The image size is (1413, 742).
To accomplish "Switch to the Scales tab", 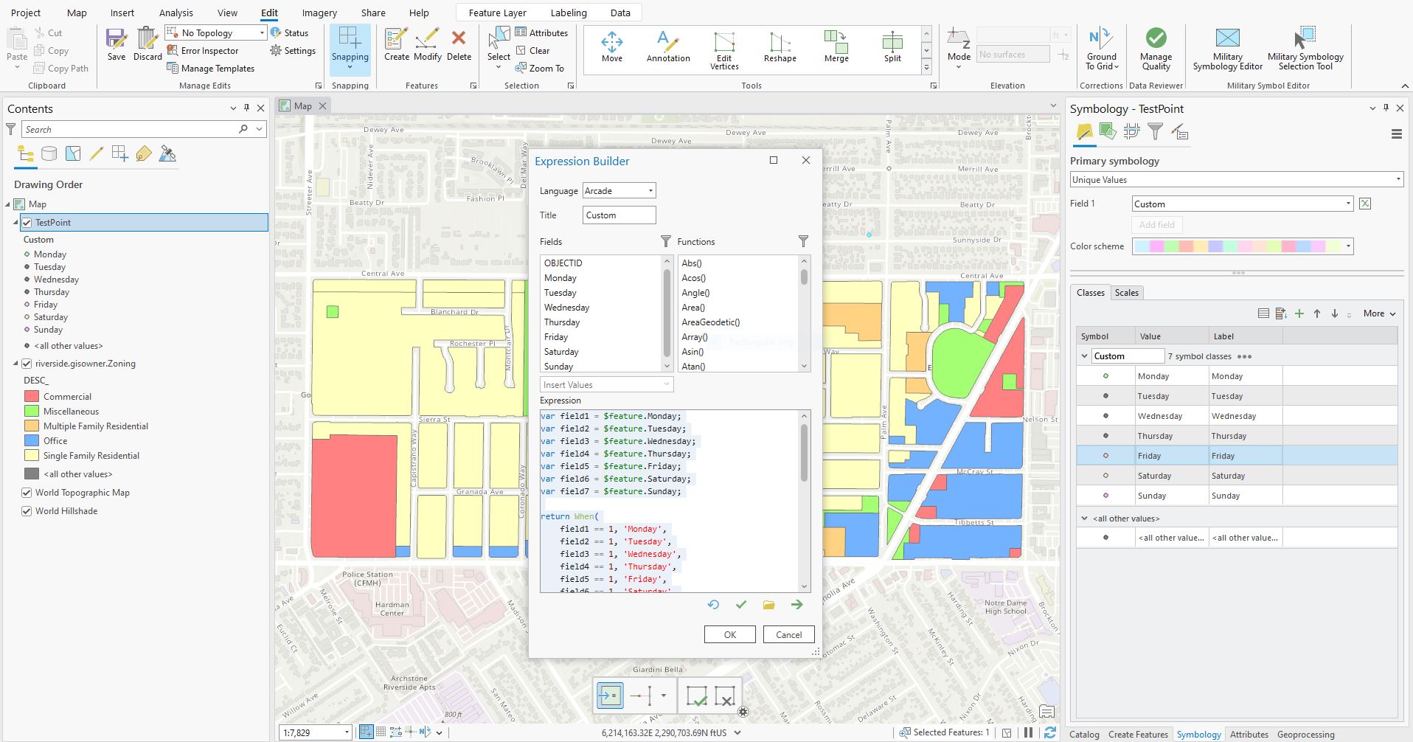I will click(x=1126, y=293).
